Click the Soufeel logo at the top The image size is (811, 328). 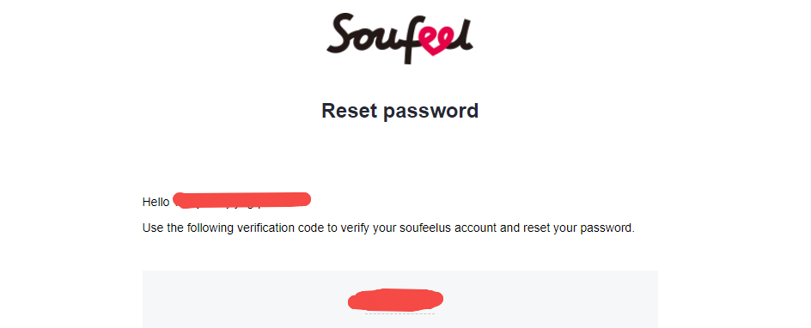[x=399, y=38]
